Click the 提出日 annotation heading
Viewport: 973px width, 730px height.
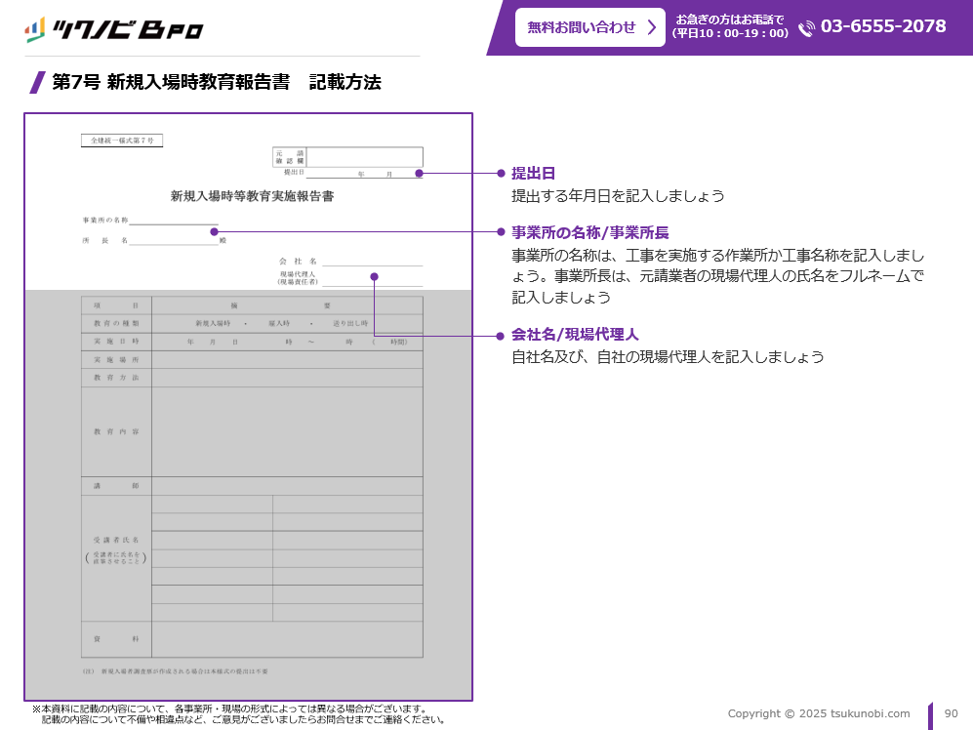(x=533, y=173)
